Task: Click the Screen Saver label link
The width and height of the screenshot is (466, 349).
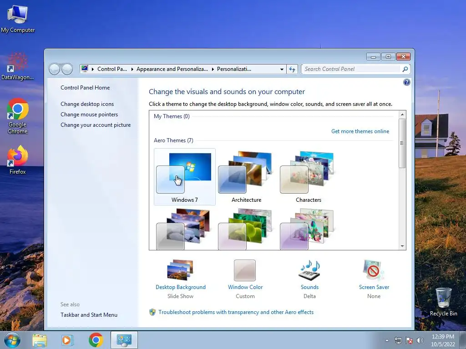Action: pyautogui.click(x=374, y=287)
